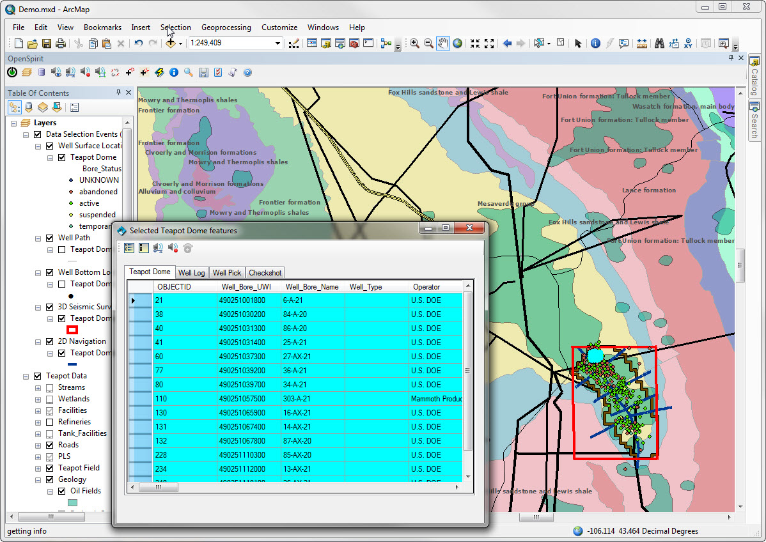Select the Pan hand tool
766x542 pixels.
pyautogui.click(x=442, y=43)
